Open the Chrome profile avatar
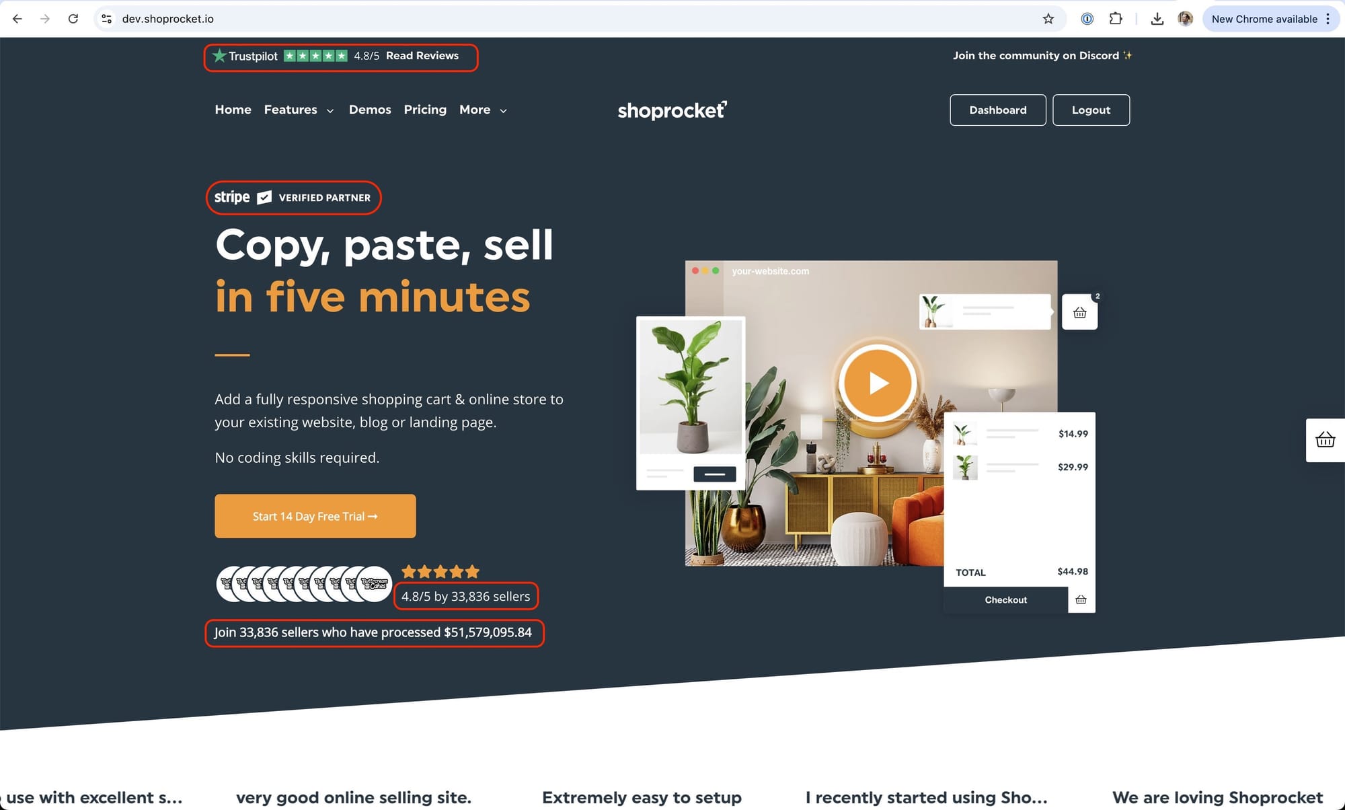Image resolution: width=1345 pixels, height=810 pixels. click(1185, 19)
